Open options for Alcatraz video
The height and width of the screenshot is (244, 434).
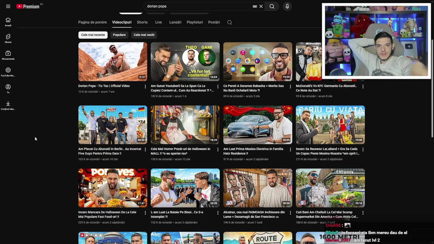pos(290,213)
